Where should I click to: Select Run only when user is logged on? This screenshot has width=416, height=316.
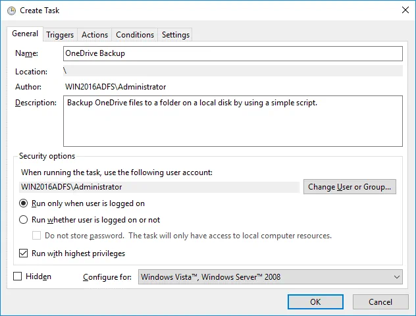click(24, 204)
